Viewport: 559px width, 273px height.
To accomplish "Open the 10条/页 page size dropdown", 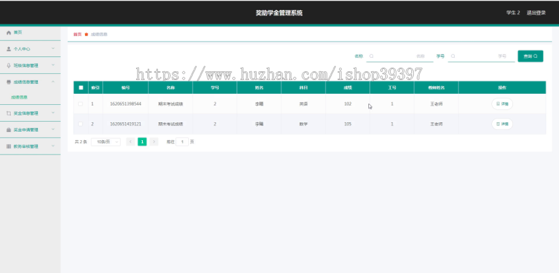I will click(x=106, y=141).
